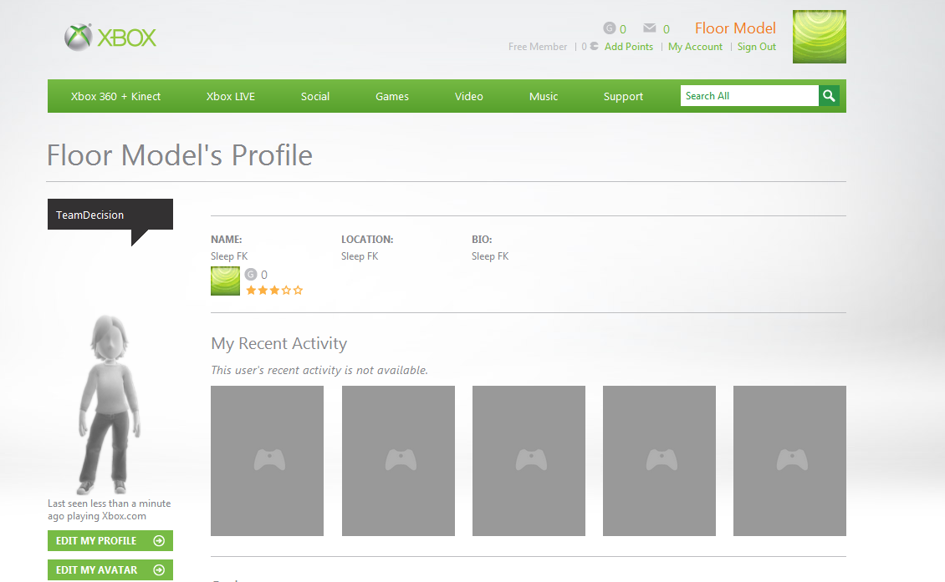Screen dimensions: 945x582
Task: Click the Microsoft Points coin icon
Action: [595, 47]
